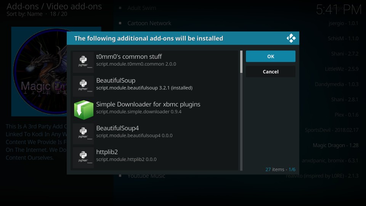Click the python icon beside BeautifulSoup4
This screenshot has width=366, height=206.
coord(83,134)
